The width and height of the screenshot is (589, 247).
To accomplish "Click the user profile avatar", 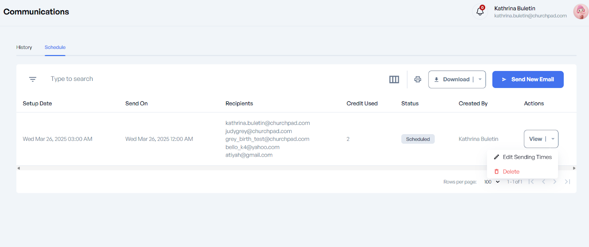I will tap(581, 12).
